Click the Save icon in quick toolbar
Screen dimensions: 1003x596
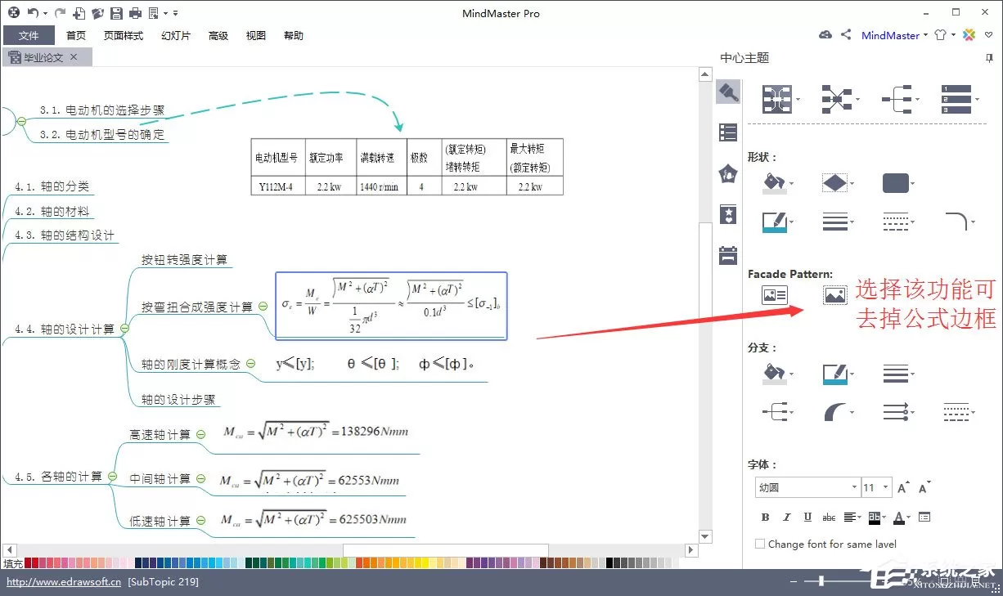pos(116,13)
